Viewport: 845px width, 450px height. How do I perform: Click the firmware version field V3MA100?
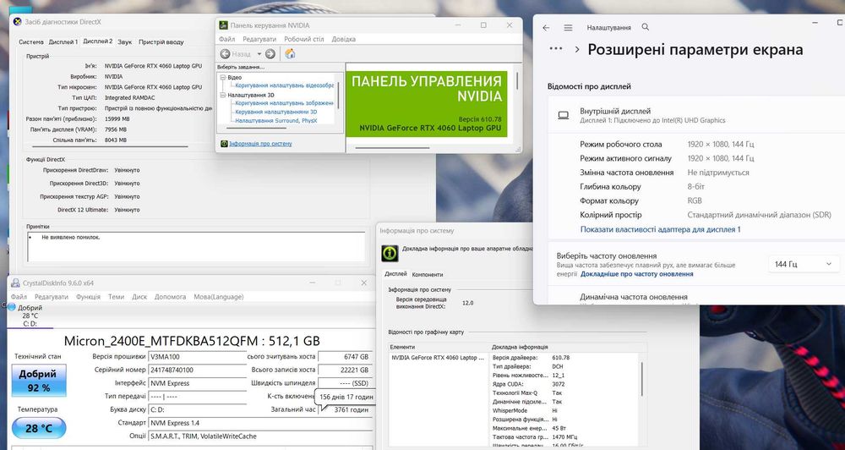point(197,357)
